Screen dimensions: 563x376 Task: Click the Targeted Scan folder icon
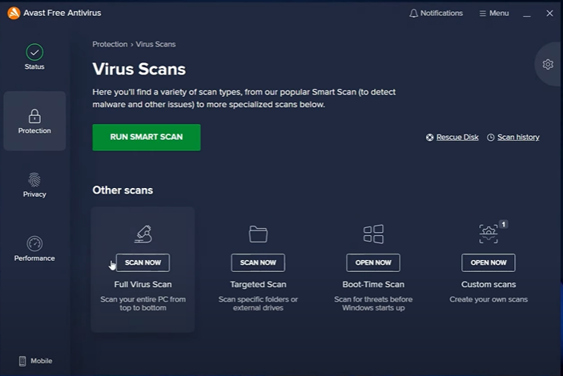click(x=258, y=234)
